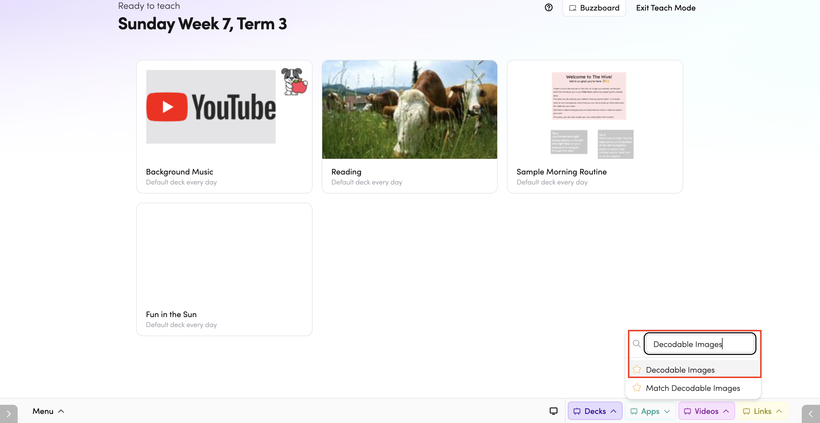Click the search magnifier icon
Image resolution: width=820 pixels, height=423 pixels.
(x=637, y=344)
